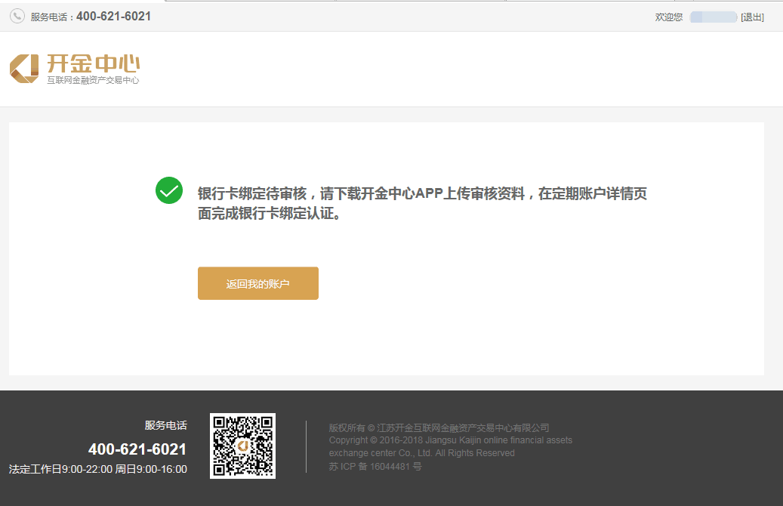The width and height of the screenshot is (783, 506).
Task: Click the 苏 ICP 备 16044481 号 text
Action: (x=375, y=467)
